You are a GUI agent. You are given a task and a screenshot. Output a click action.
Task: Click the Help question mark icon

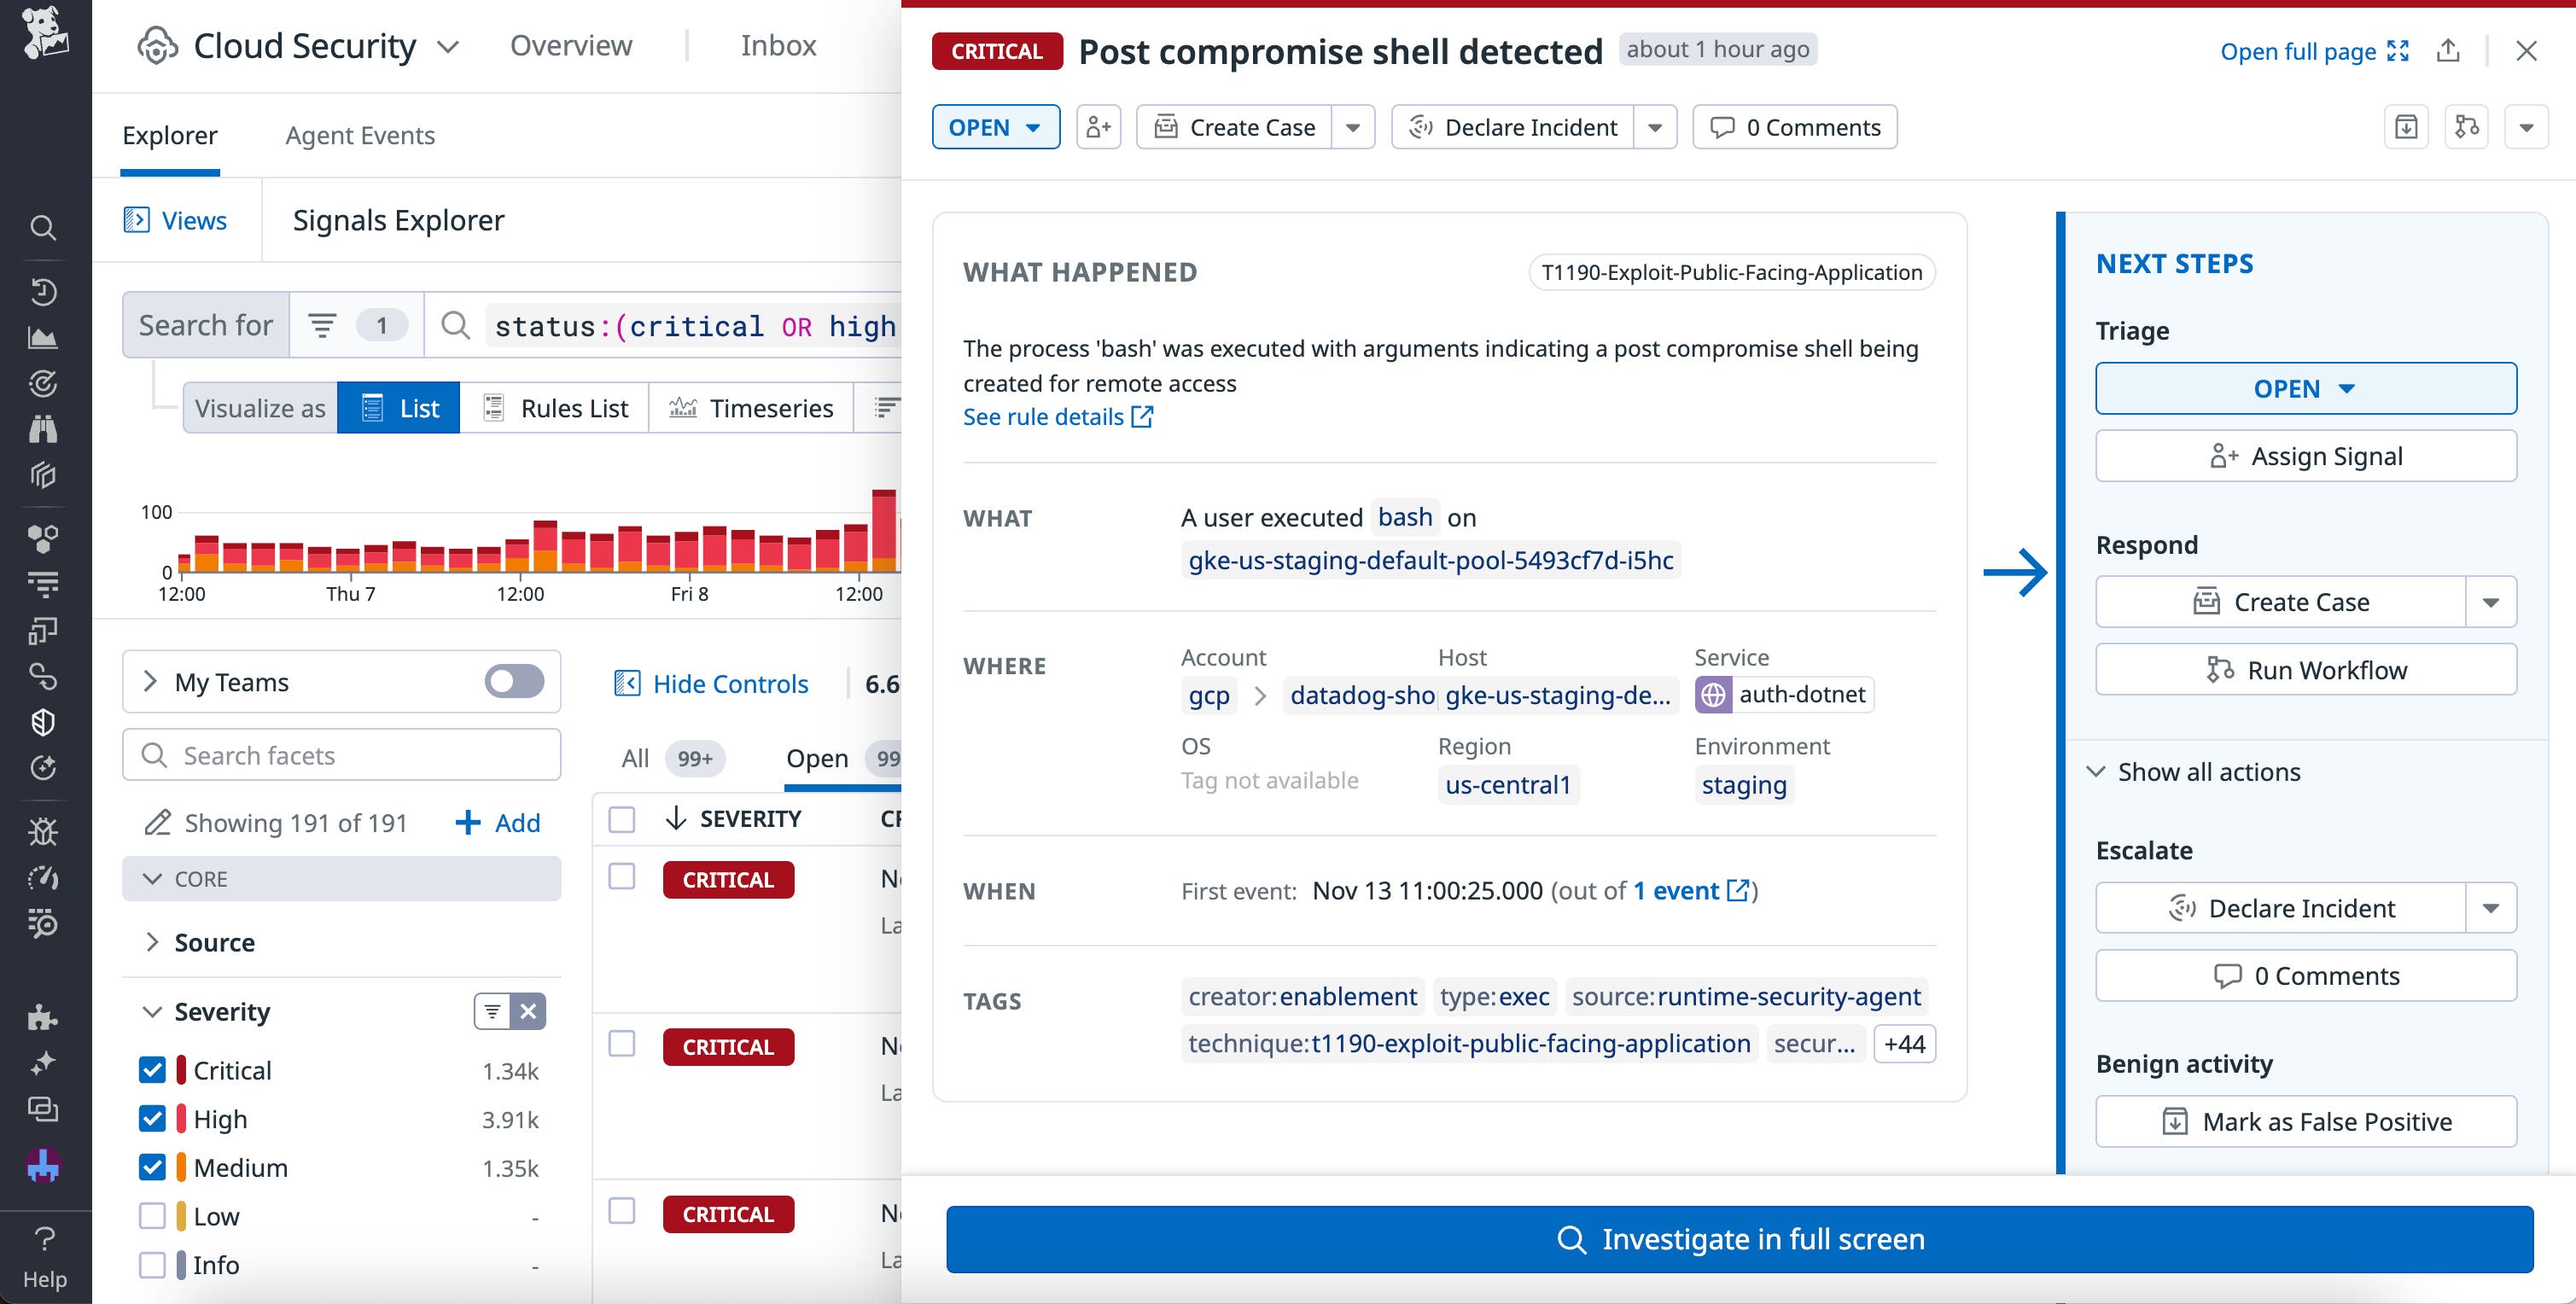[45, 1239]
